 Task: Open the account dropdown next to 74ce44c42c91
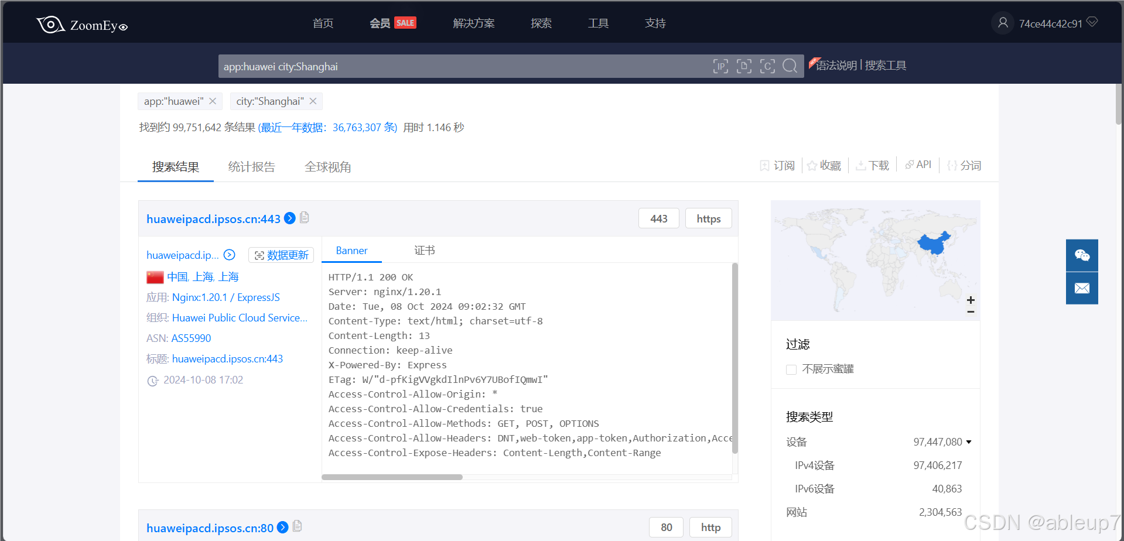(x=1092, y=22)
